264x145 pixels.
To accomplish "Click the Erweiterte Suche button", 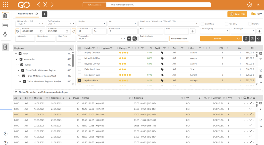I will pyautogui.click(x=179, y=38).
